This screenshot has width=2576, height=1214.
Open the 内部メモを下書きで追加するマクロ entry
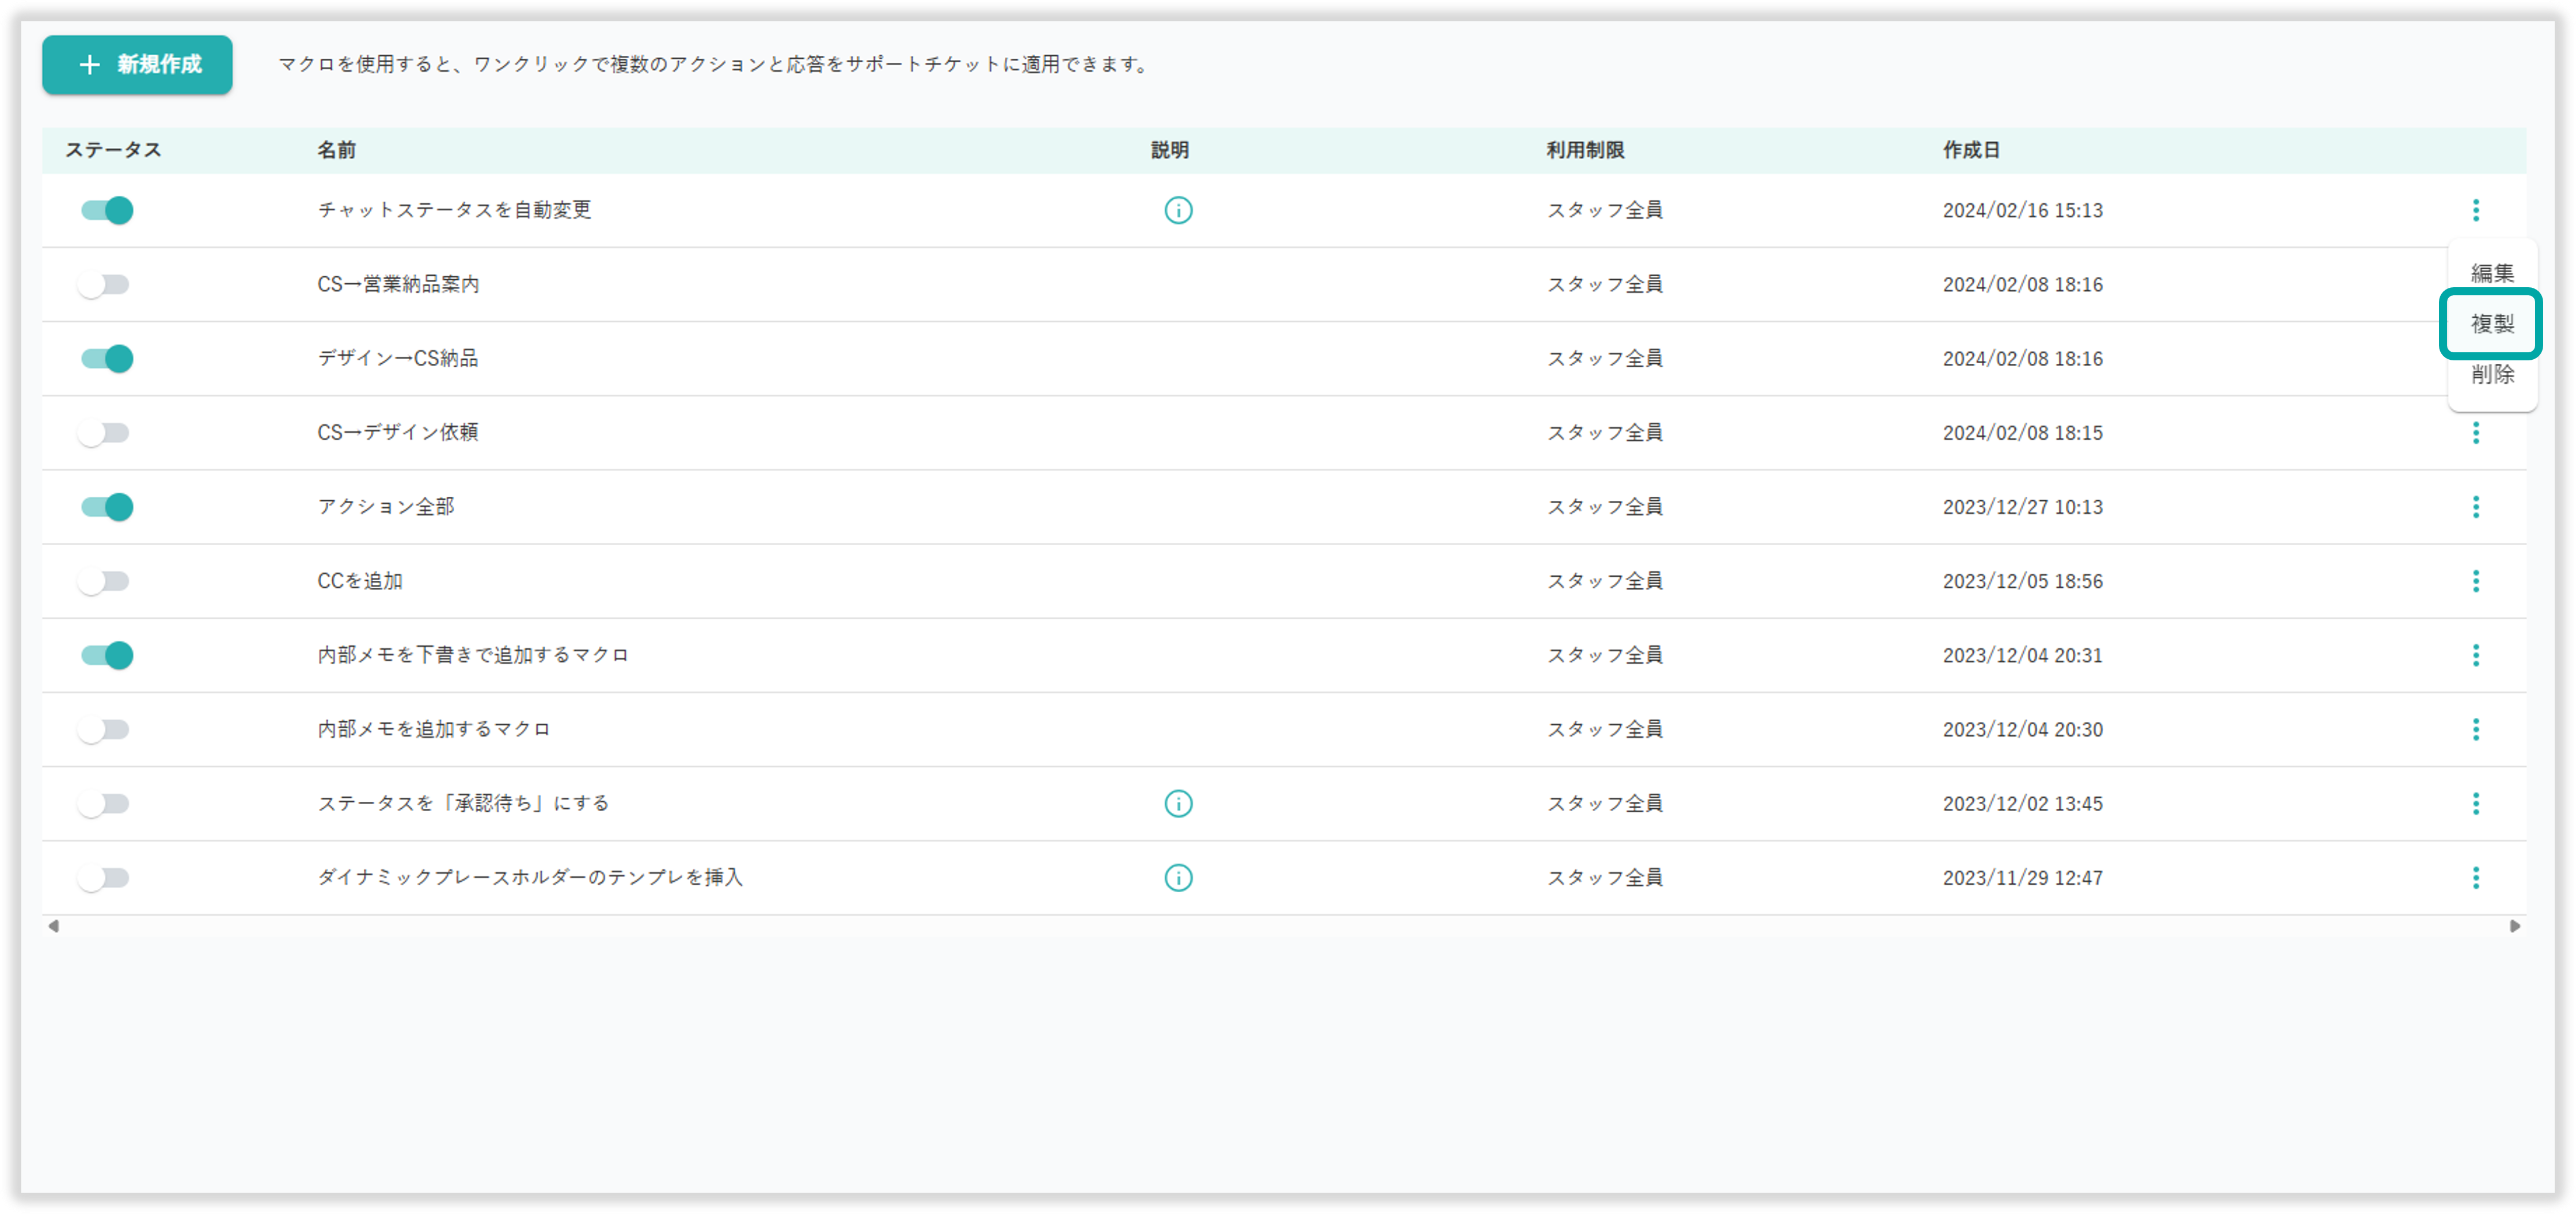click(472, 655)
